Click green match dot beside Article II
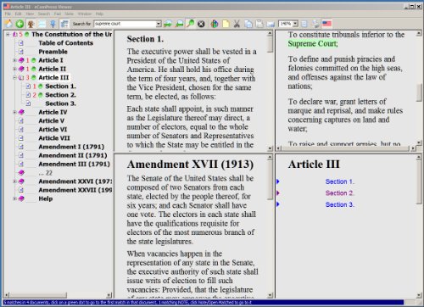Screen dimensions: 424x307 (x=34, y=69)
